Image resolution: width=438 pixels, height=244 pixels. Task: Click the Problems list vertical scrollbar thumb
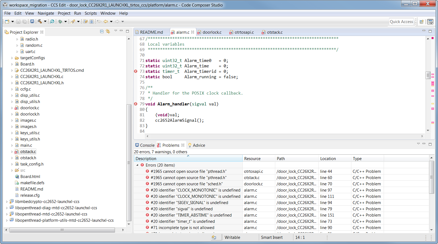point(431,177)
